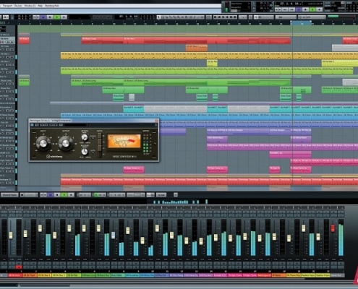Click the locator range in the ruler

click(301, 23)
